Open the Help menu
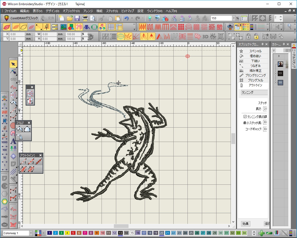Image resolution: width=297 pixels, height=238 pixels. tap(171, 11)
